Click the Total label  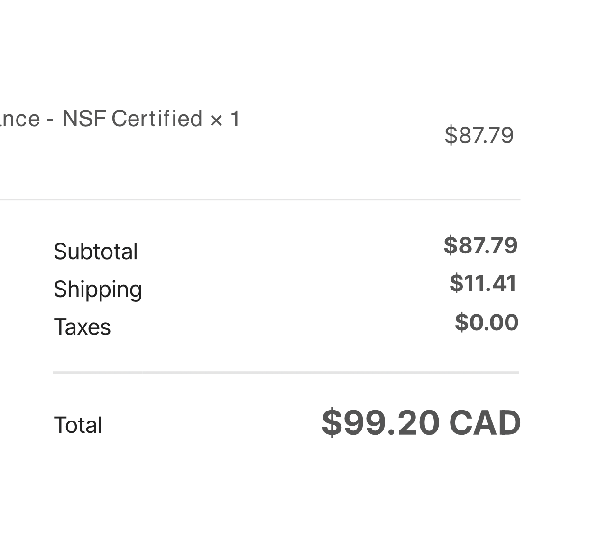click(78, 425)
